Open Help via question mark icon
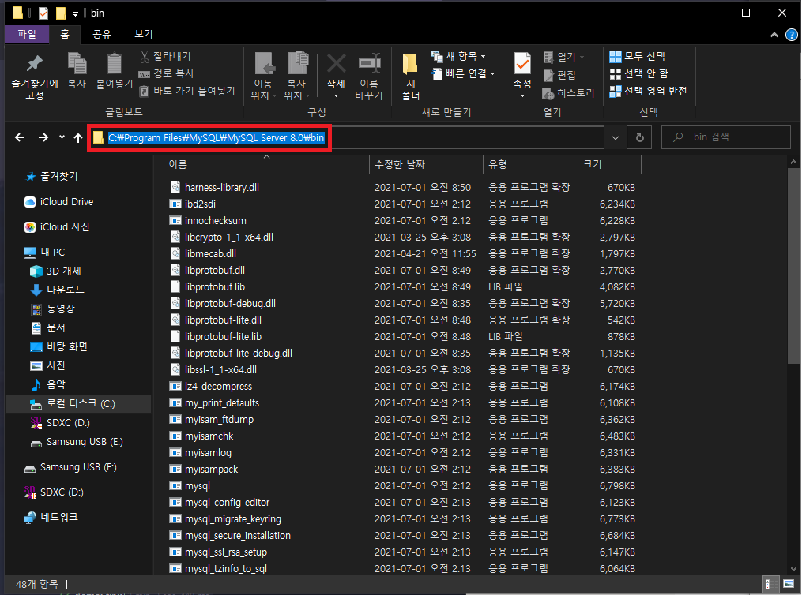The height and width of the screenshot is (595, 802). pos(791,35)
